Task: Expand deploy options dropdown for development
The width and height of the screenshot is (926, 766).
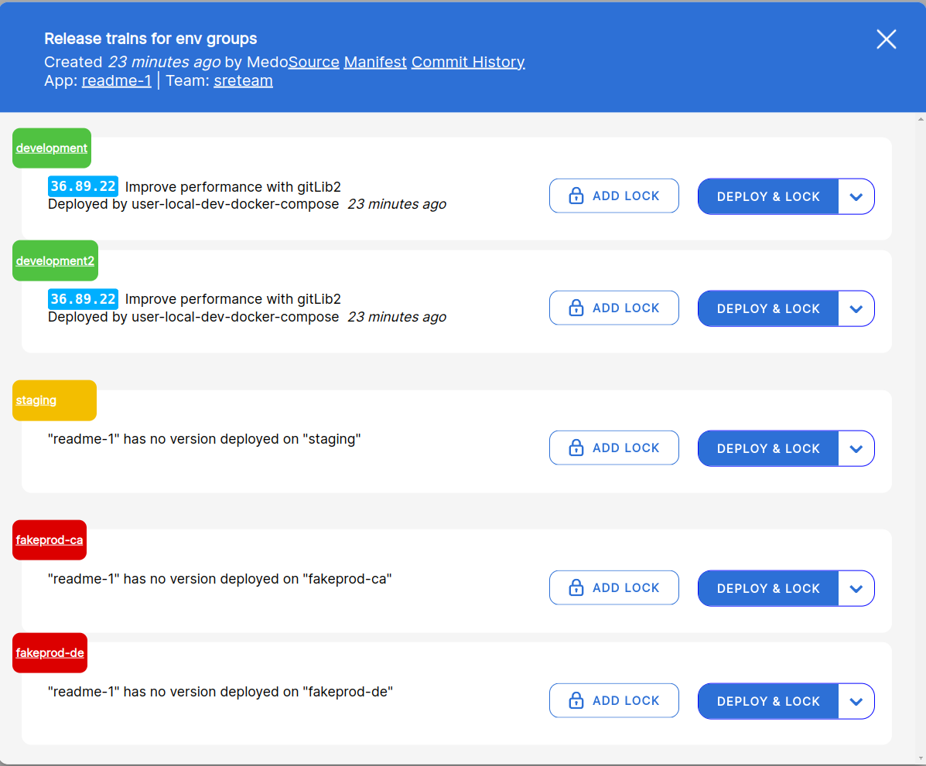Action: [856, 196]
